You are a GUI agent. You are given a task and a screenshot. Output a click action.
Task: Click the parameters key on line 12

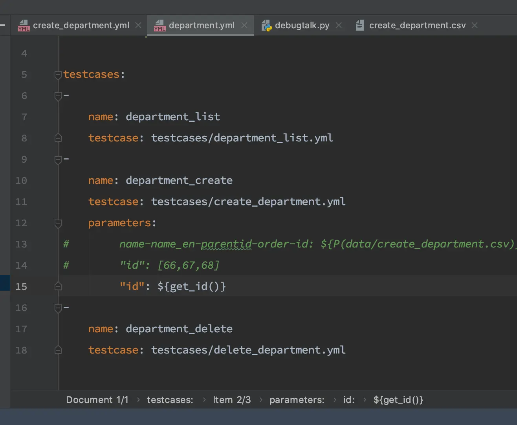point(119,223)
